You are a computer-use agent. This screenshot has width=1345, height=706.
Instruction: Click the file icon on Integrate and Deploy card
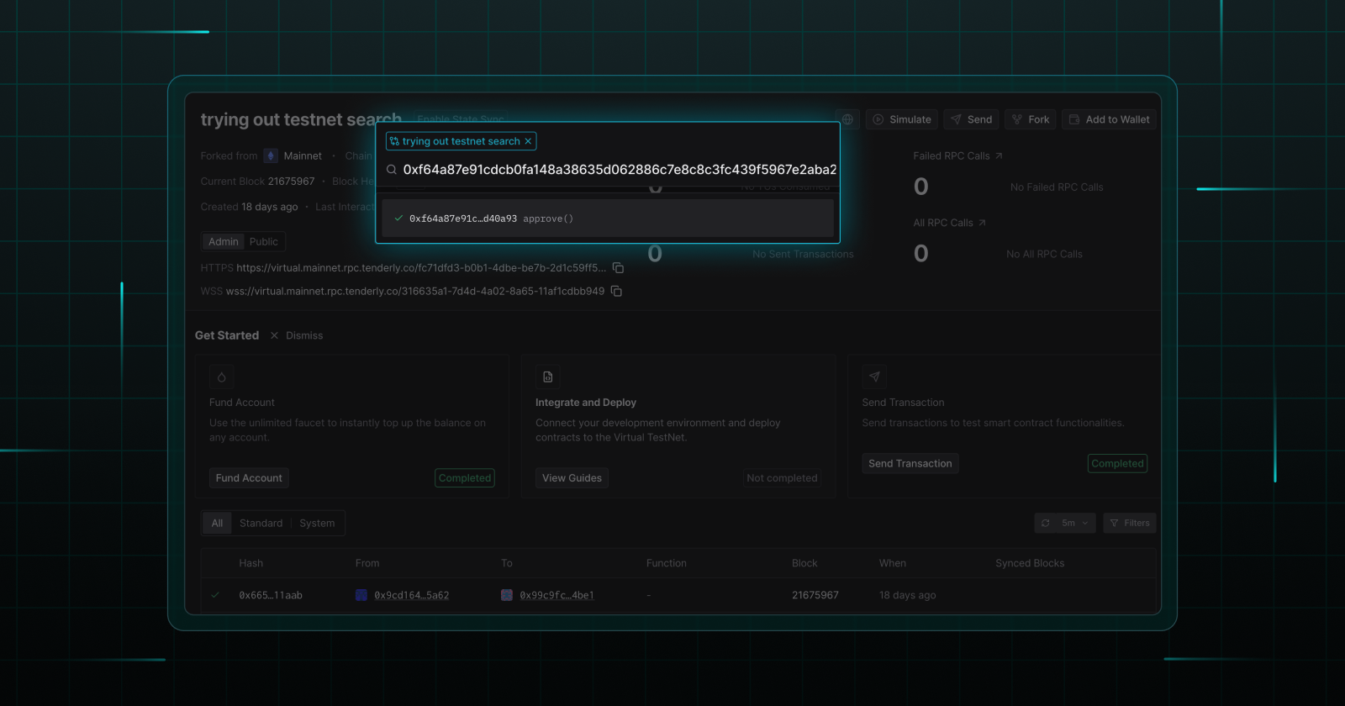click(547, 377)
